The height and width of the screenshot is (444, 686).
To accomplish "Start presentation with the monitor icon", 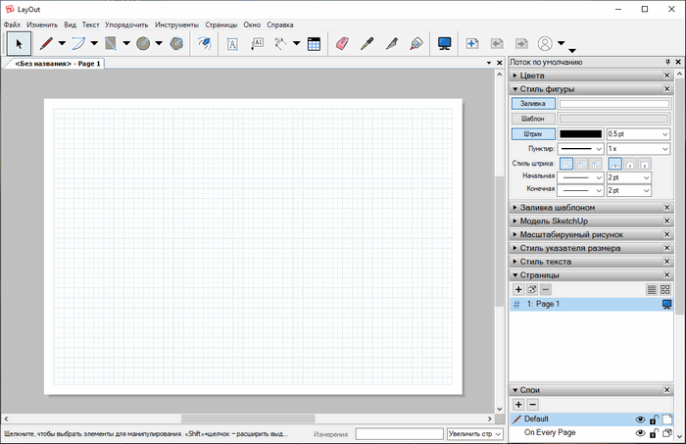I will tap(445, 43).
